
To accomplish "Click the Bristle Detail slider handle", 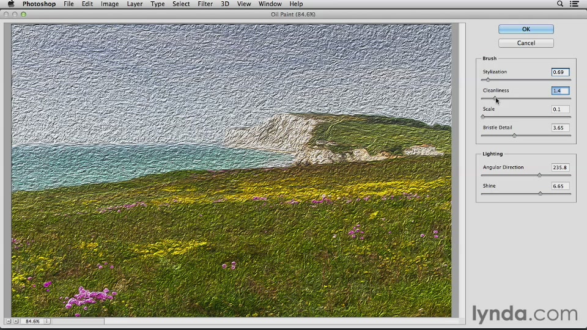I will click(514, 135).
